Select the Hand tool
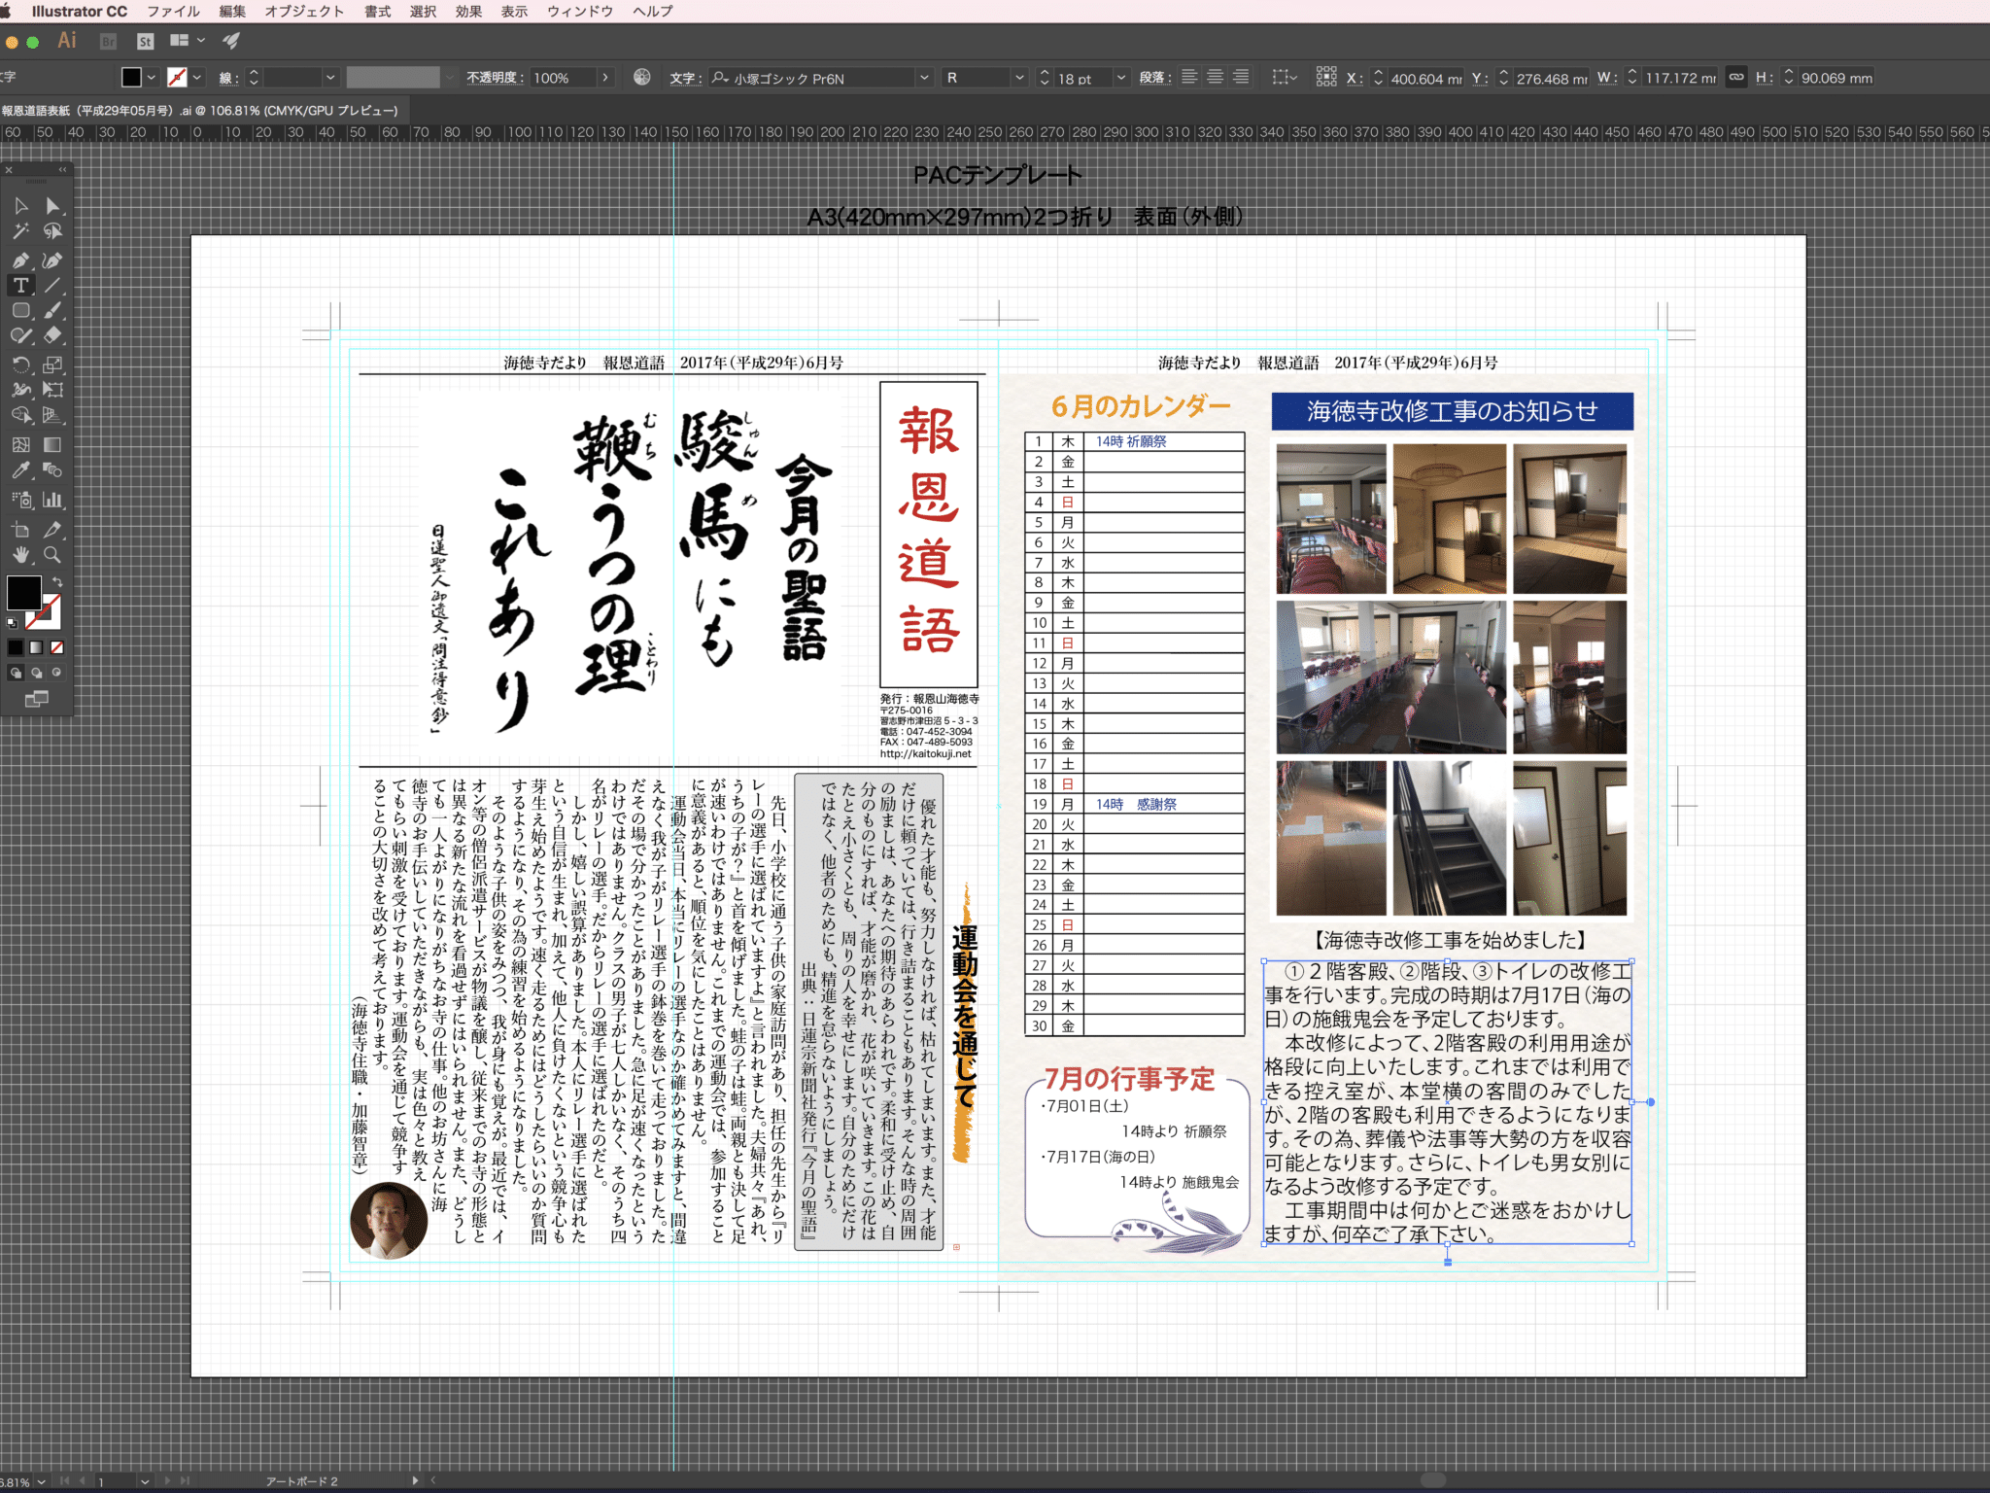 [20, 555]
